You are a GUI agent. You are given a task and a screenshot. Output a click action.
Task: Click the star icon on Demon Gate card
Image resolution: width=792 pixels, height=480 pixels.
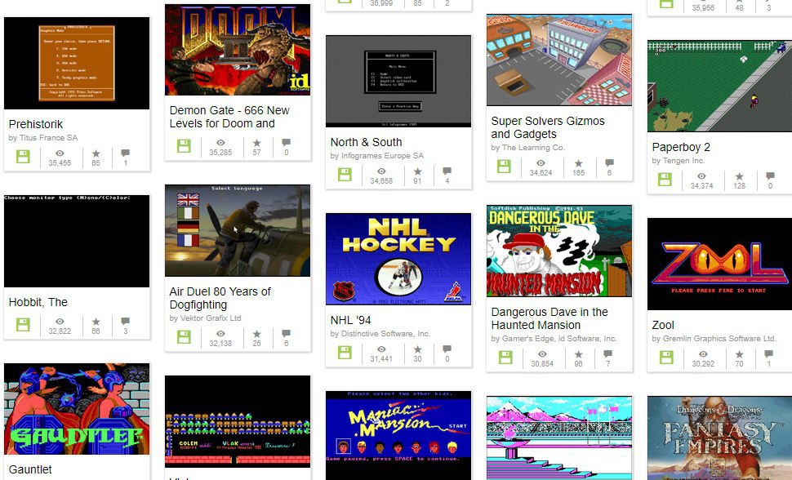tap(256, 143)
